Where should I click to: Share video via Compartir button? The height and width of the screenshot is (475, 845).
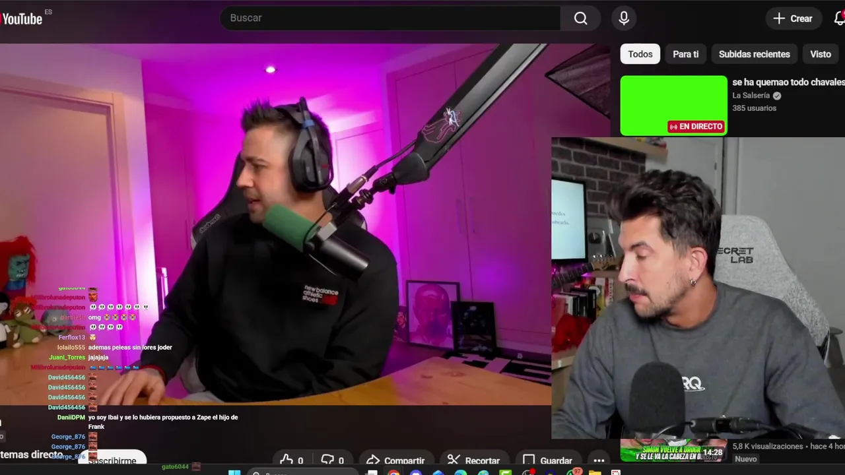pyautogui.click(x=396, y=460)
